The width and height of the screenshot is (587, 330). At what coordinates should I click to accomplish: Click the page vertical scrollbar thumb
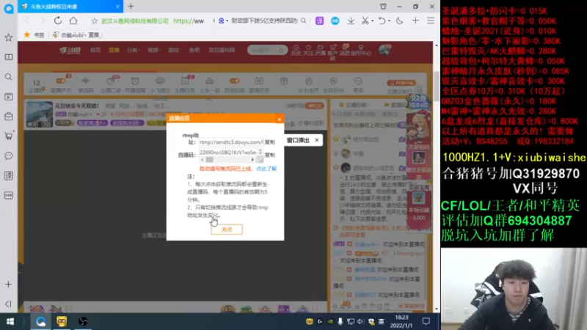pos(437,85)
